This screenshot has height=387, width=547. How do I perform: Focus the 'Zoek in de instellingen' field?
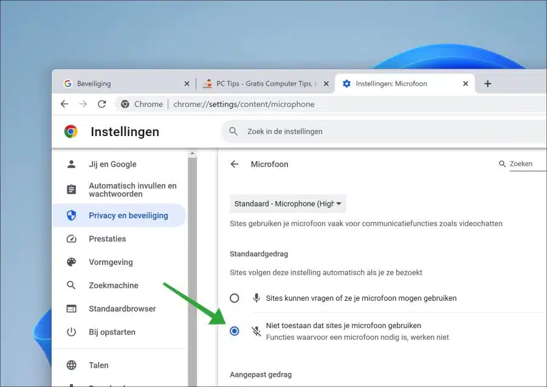(384, 131)
